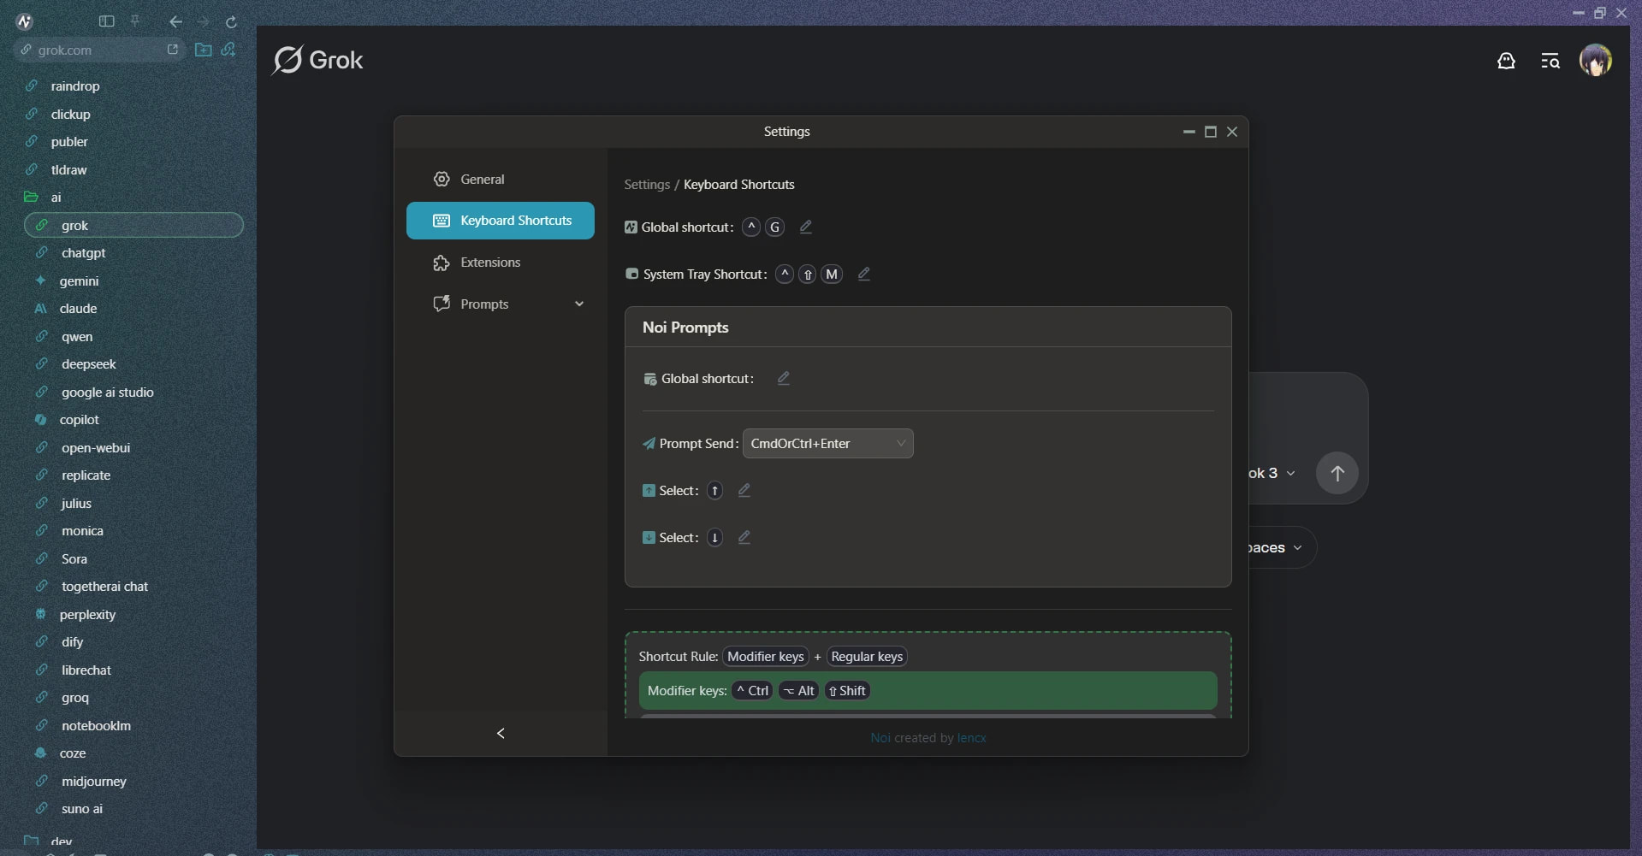Screen dimensions: 1642x856
Task: Toggle the sidebar panel icon in top toolbar
Action: point(107,21)
